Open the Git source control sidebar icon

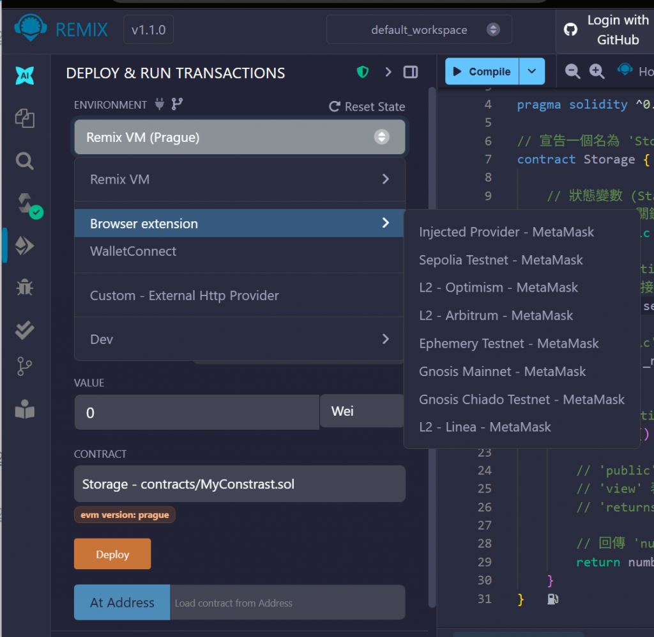(x=24, y=366)
